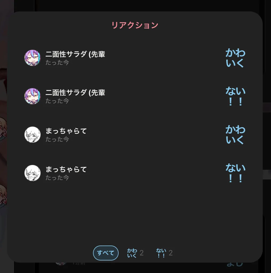
Task: Open the まっちゃらて name next to ない!!
Action: (x=66, y=169)
